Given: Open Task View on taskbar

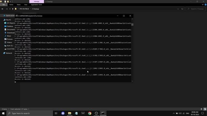Looking at the screenshot, I should tap(56, 113).
